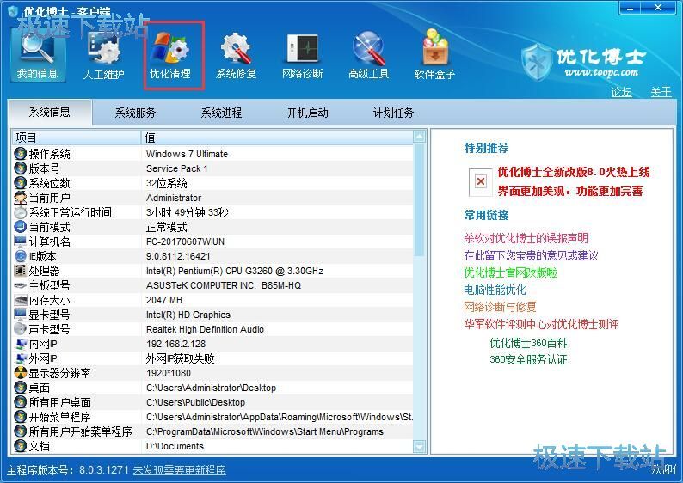
Task: Open the 网络诊断与修复 link
Action: (500, 307)
